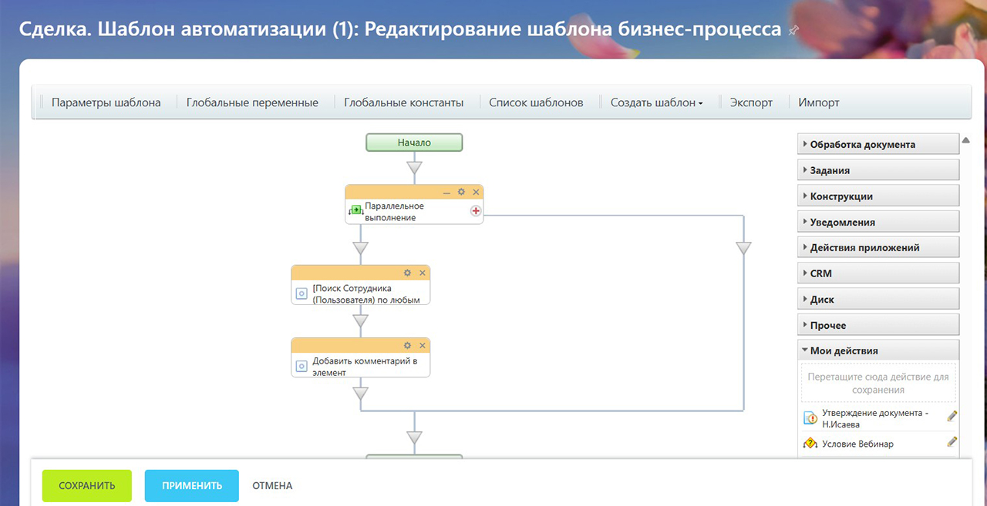This screenshot has height=506, width=987.
Task: Delete the Параллельное выполнение block with X icon
Action: coord(476,193)
